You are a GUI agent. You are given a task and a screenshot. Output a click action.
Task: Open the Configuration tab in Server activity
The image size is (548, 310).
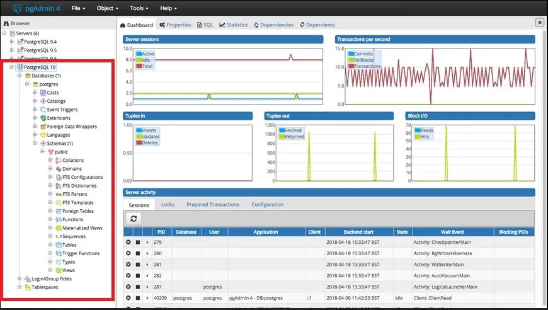267,204
